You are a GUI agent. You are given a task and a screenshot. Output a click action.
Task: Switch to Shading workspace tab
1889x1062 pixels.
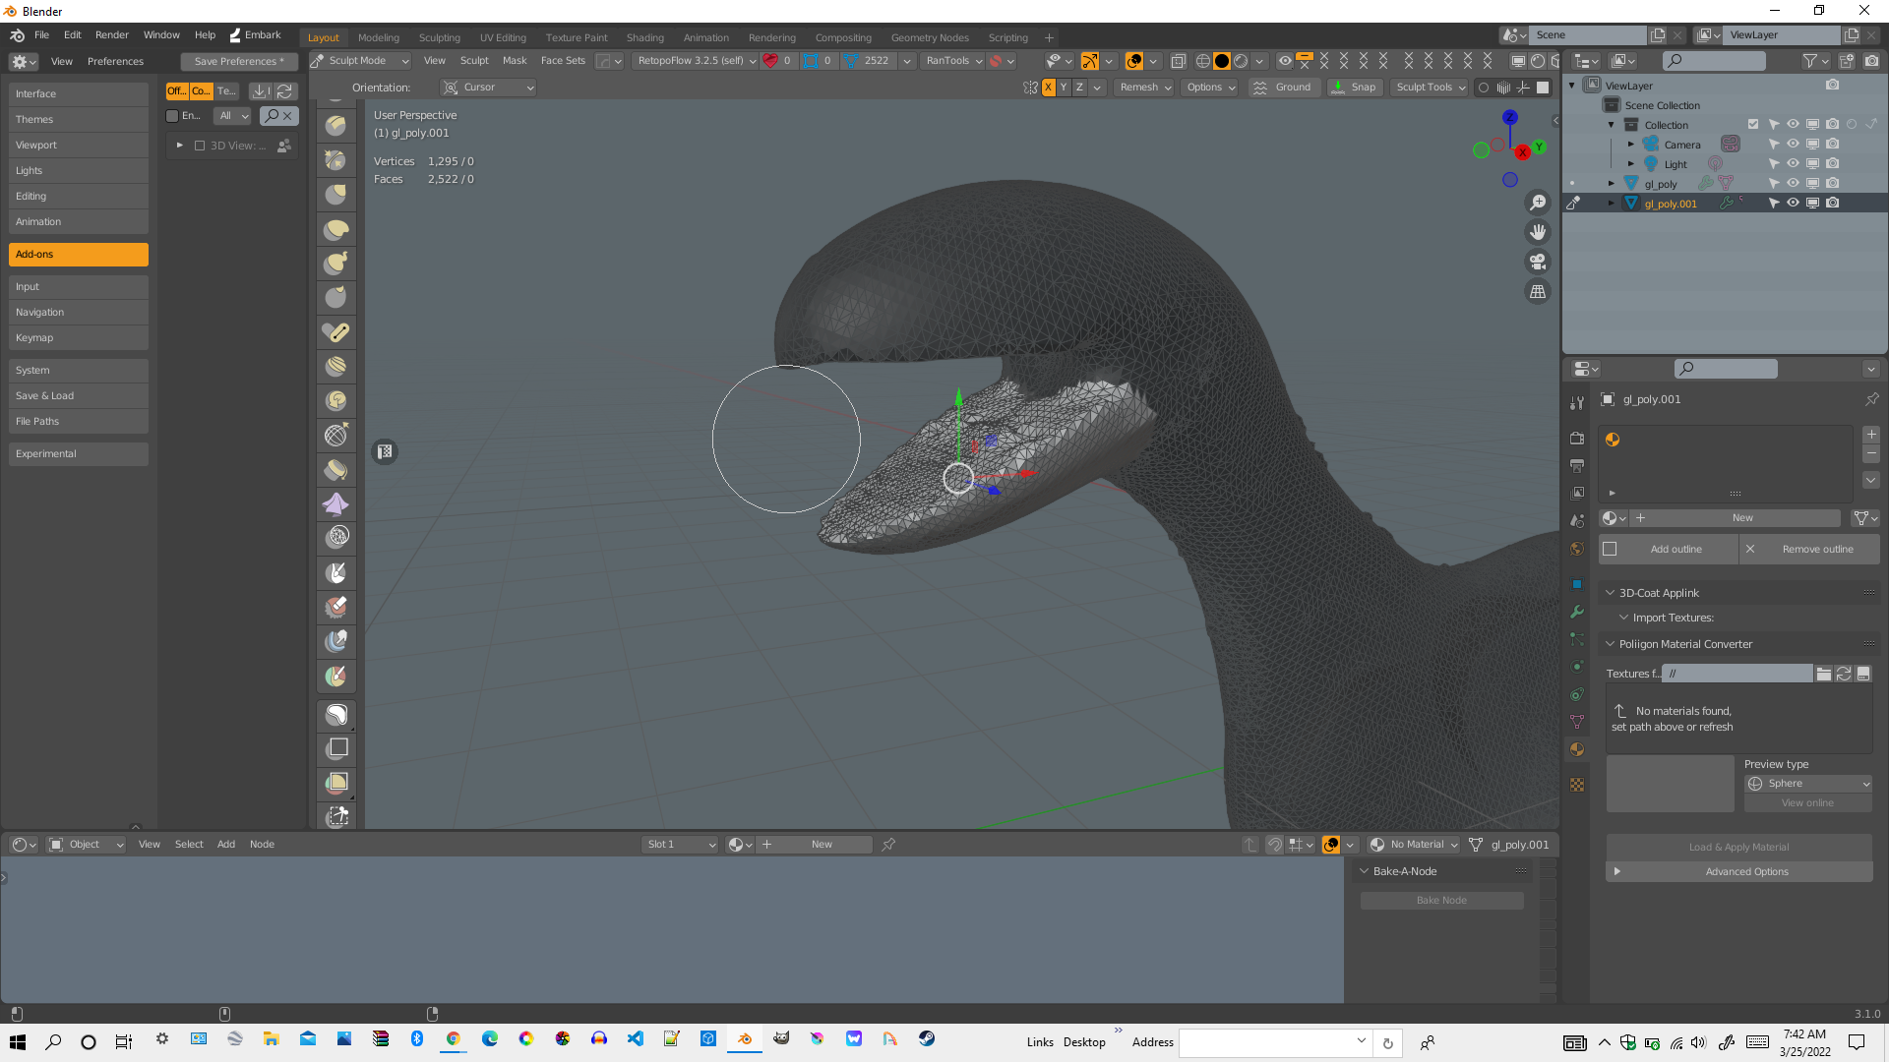point(644,37)
